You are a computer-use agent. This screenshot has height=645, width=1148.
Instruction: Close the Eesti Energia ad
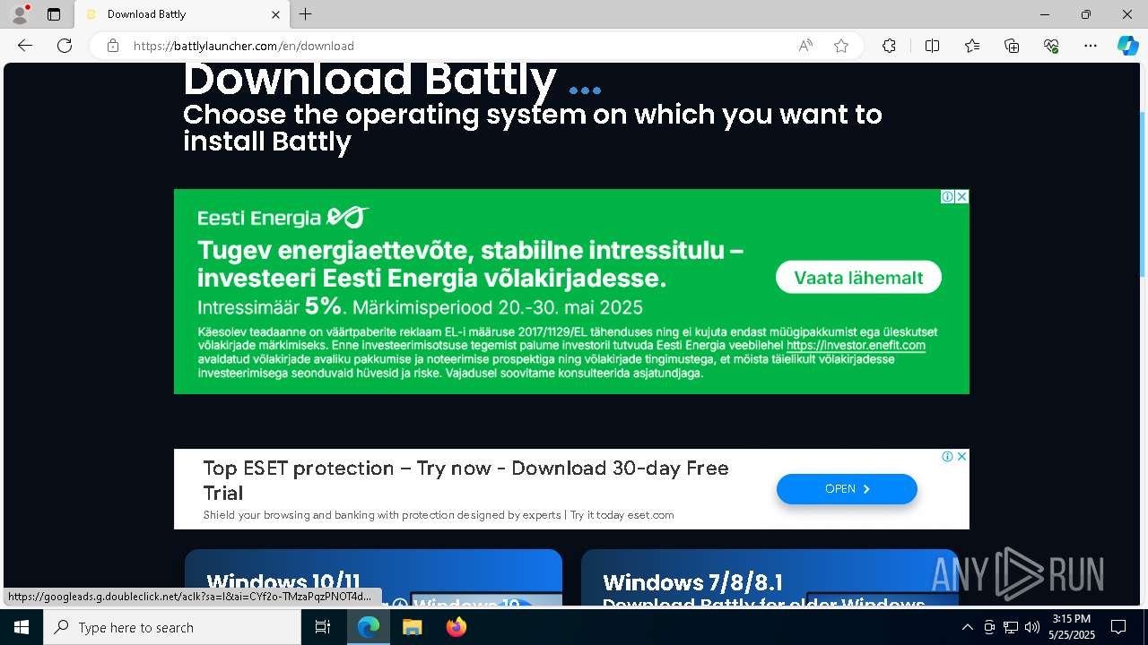point(961,196)
